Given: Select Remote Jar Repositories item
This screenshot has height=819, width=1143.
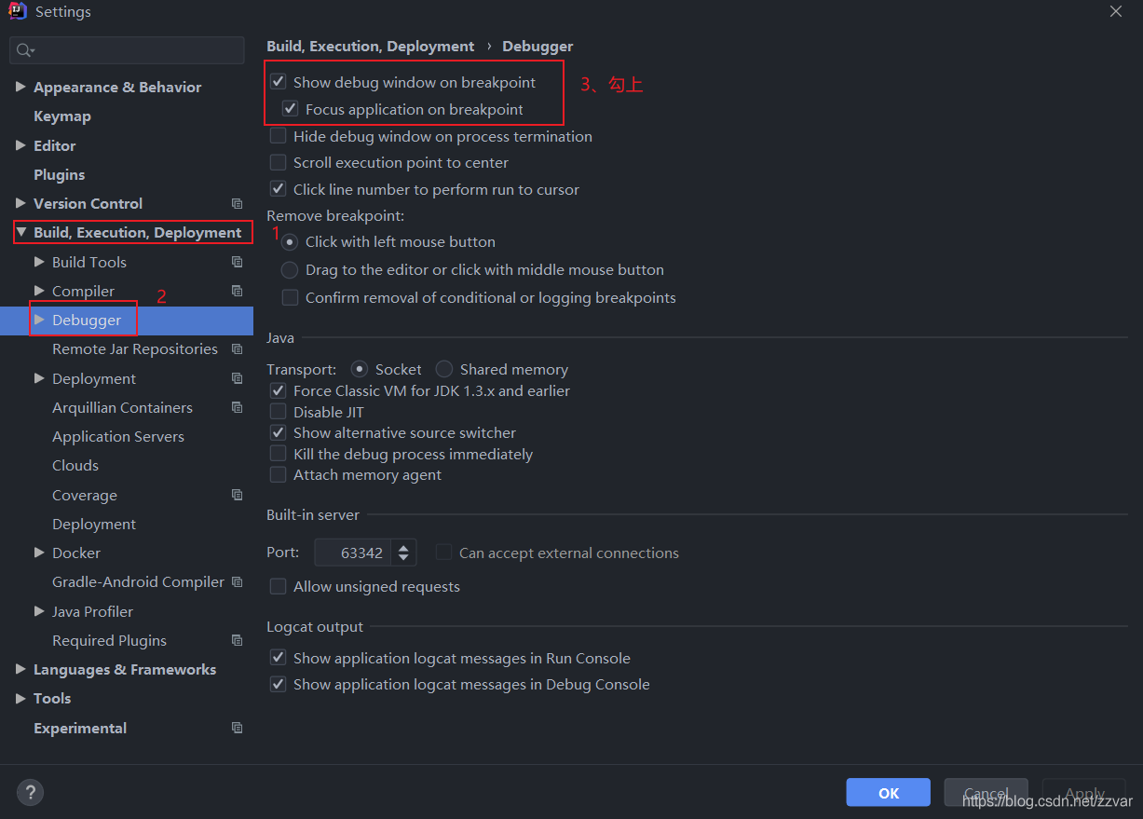Looking at the screenshot, I should click(135, 349).
